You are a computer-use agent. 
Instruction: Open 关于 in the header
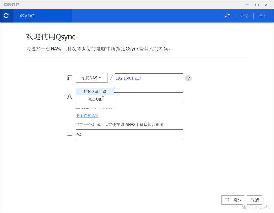coord(262,16)
